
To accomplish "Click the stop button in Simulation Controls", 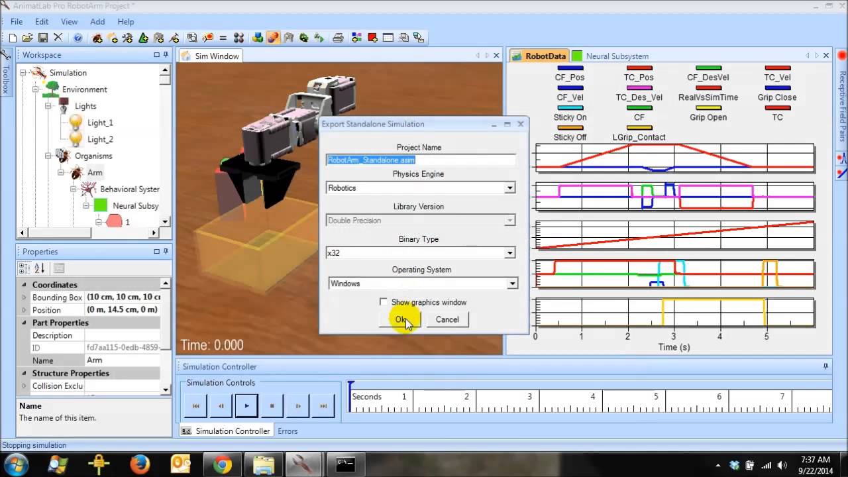I will (x=272, y=405).
